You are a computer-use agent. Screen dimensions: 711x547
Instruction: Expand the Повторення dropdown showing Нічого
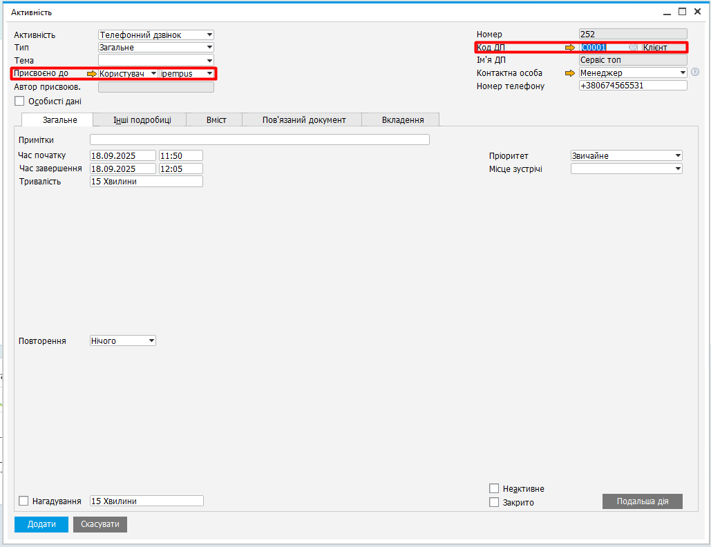click(151, 341)
